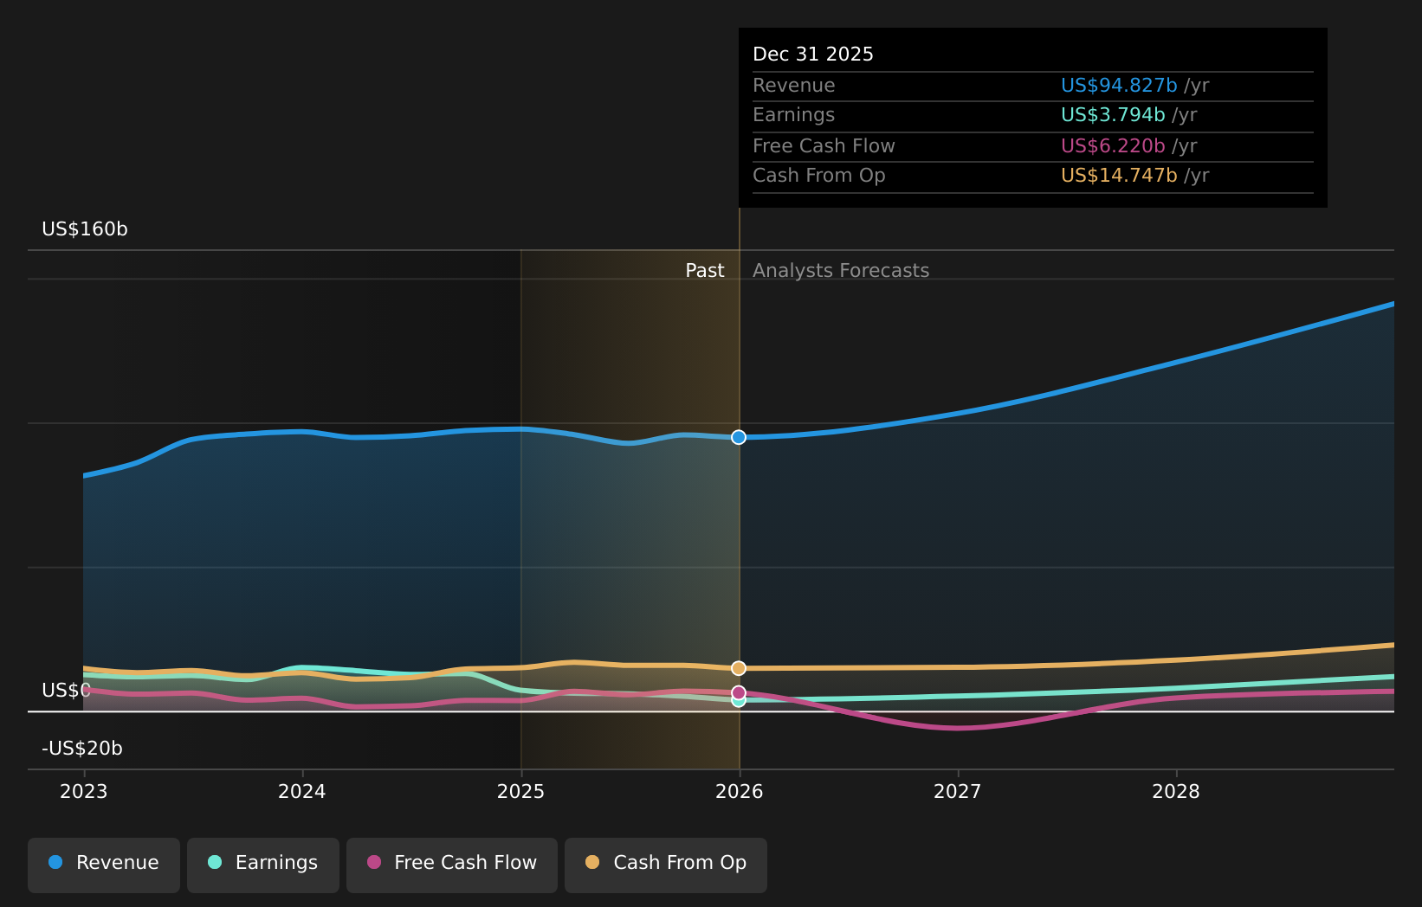Switch to the Past section
This screenshot has height=907, width=1422.
[x=704, y=270]
